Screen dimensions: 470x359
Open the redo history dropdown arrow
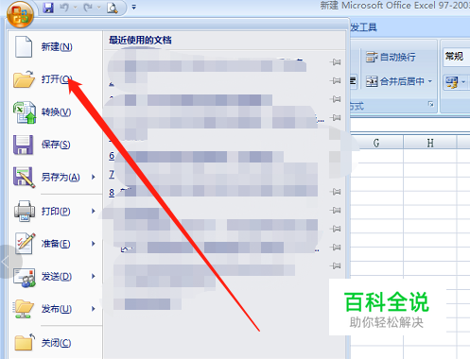tap(98, 8)
